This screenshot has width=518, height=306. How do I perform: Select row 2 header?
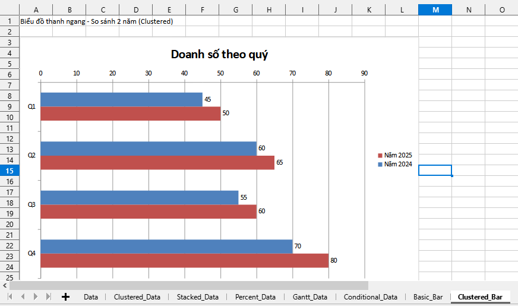pyautogui.click(x=10, y=31)
